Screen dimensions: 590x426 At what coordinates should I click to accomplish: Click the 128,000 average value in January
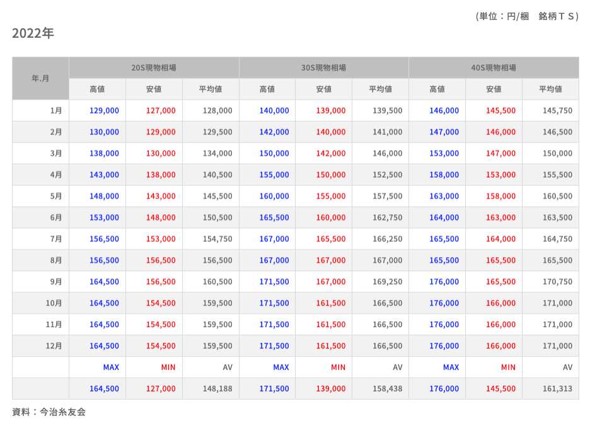coord(217,111)
